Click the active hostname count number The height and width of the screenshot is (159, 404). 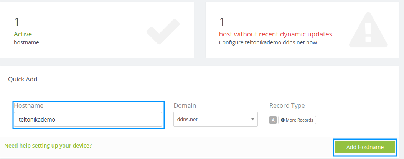click(16, 22)
